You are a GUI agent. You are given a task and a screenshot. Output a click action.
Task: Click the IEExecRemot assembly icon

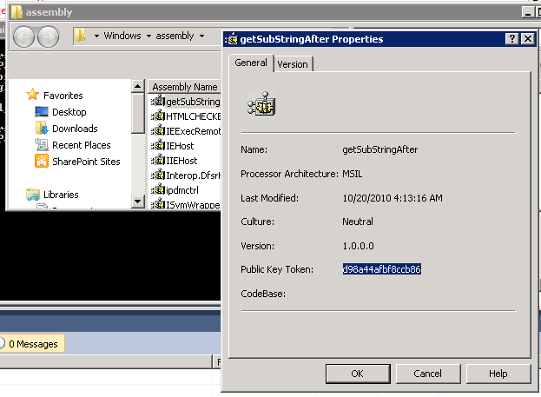tap(158, 130)
